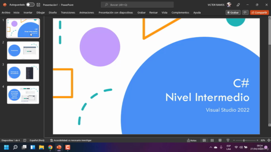Click the volume speaker tray icon
The image size is (271, 152).
click(x=241, y=147)
